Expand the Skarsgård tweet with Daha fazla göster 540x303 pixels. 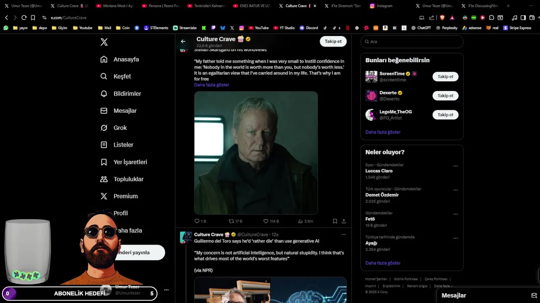(x=212, y=85)
